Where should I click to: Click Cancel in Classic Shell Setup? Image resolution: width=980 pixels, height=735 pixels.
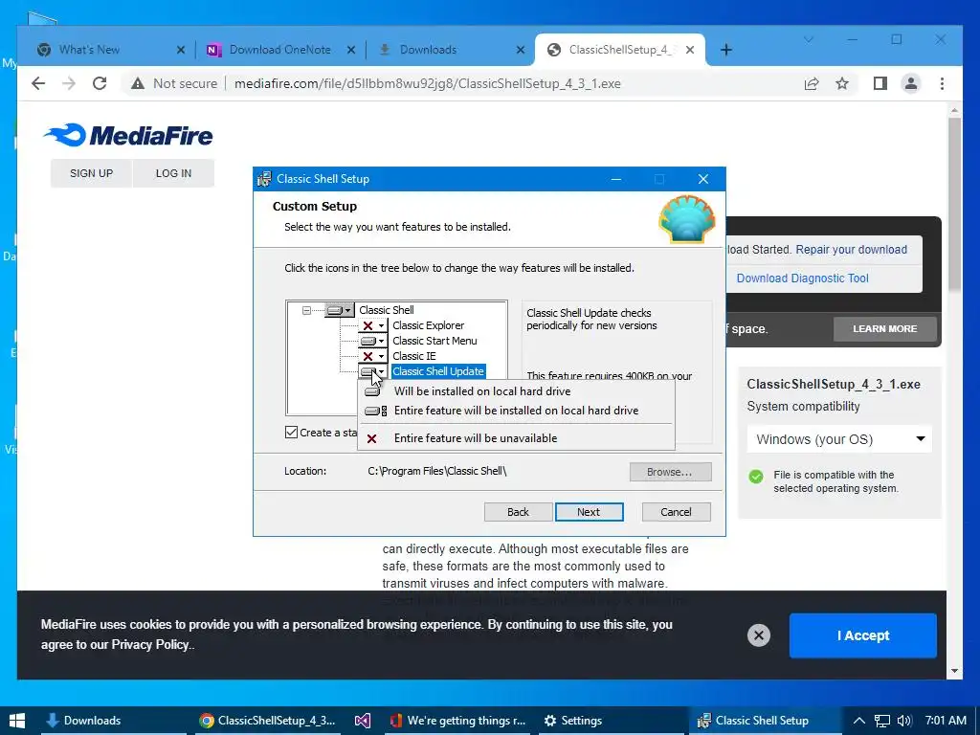click(677, 512)
